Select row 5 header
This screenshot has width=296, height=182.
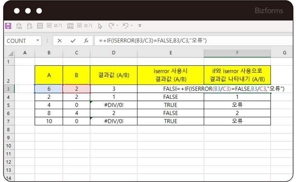click(9, 105)
